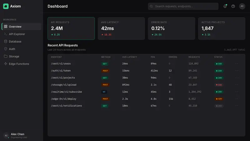The width and height of the screenshot is (250, 141).
Task: Go to API Explorer
Action: point(22,34)
